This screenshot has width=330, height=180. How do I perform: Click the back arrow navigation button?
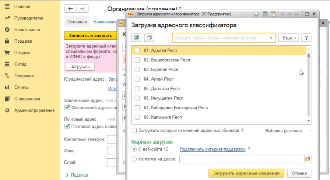71,8
